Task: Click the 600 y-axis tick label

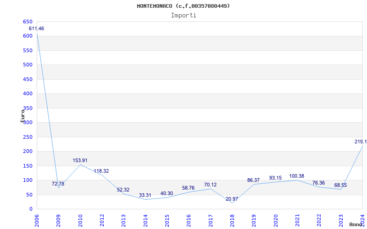Action: click(x=28, y=36)
